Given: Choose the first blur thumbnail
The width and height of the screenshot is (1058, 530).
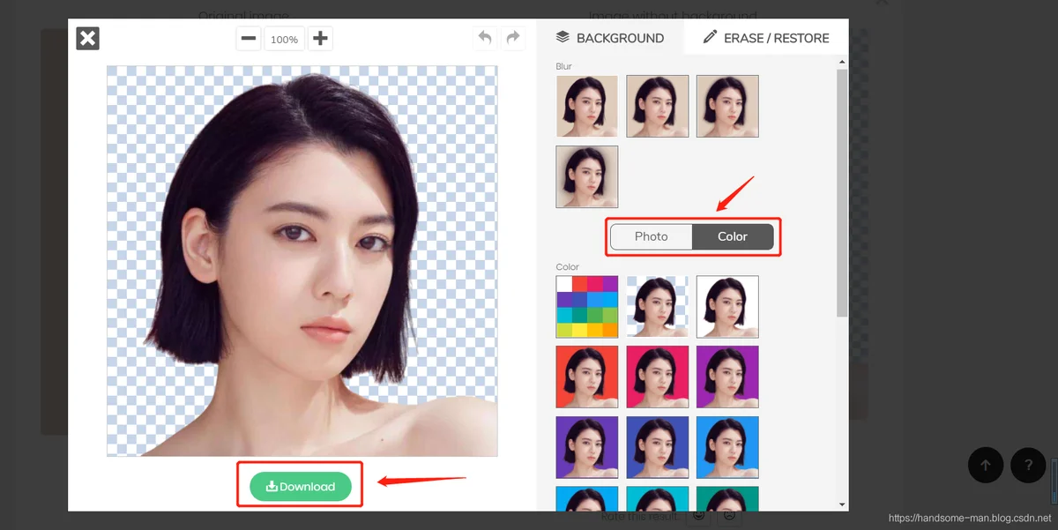Looking at the screenshot, I should tap(587, 106).
